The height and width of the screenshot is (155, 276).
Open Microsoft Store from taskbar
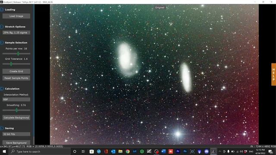92,152
